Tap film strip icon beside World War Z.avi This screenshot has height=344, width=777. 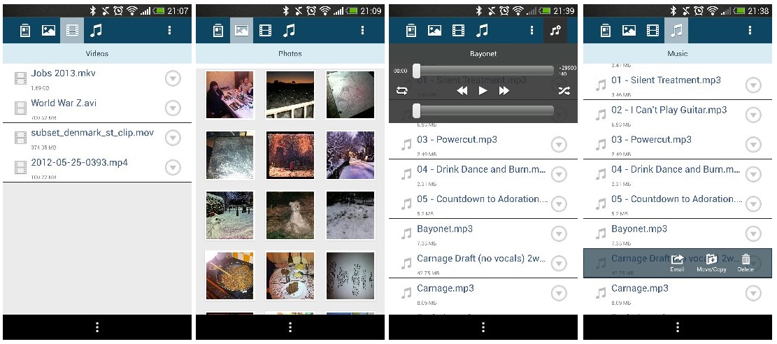[x=20, y=108]
